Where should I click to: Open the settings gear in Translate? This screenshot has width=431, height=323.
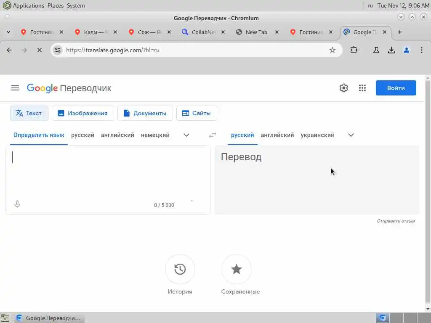click(343, 88)
